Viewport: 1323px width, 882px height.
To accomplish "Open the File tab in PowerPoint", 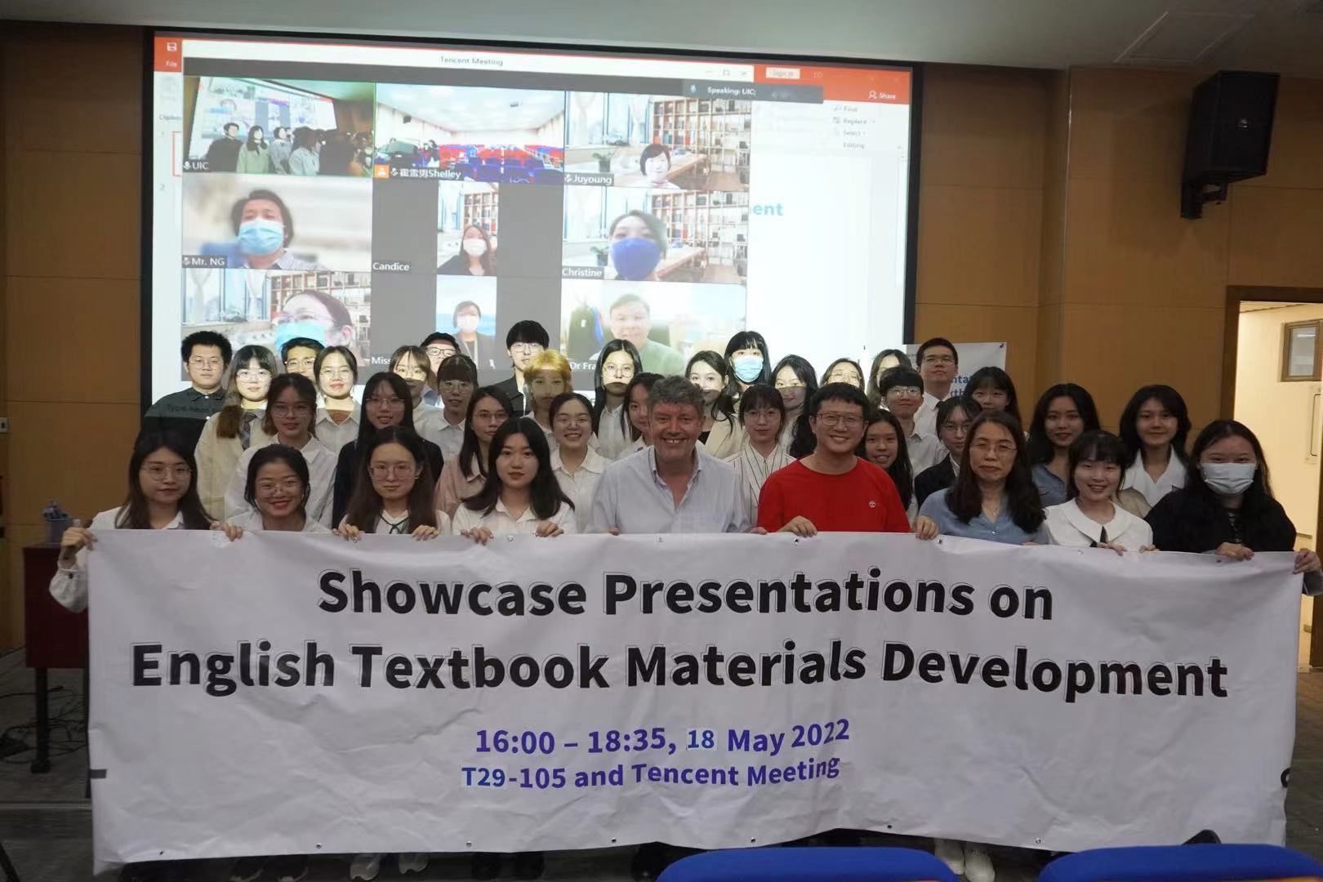I will pyautogui.click(x=171, y=64).
